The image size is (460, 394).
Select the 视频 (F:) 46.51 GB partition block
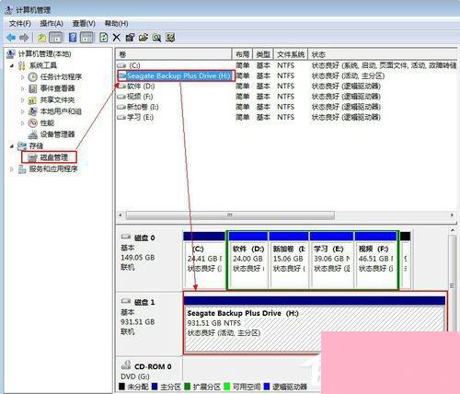(x=375, y=261)
